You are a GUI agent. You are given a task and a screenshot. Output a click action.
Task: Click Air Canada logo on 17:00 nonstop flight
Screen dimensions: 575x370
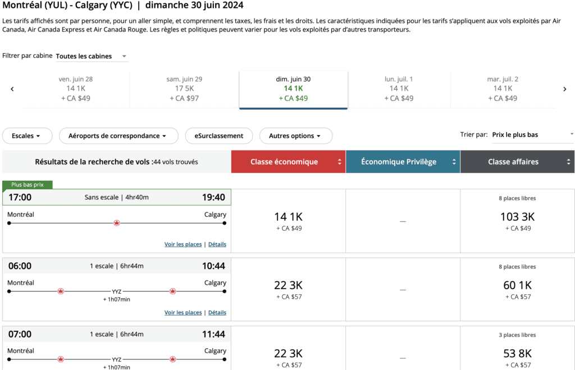coord(117,223)
